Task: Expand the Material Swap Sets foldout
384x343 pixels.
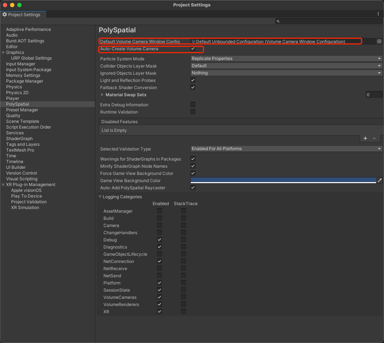Action: 102,95
